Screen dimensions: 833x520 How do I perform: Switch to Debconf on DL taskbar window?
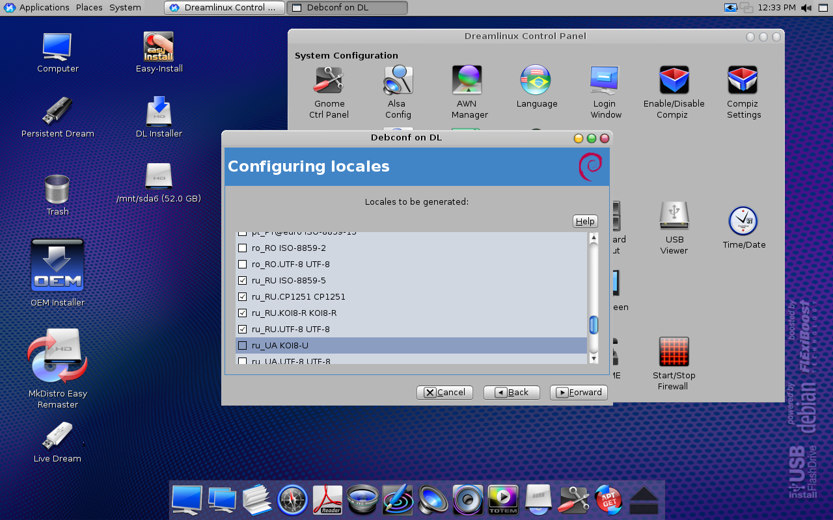click(x=347, y=8)
